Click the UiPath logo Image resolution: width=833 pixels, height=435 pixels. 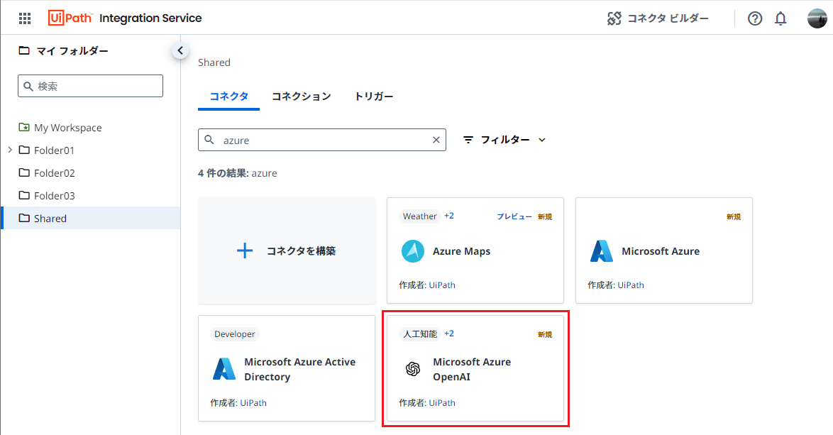[x=70, y=18]
